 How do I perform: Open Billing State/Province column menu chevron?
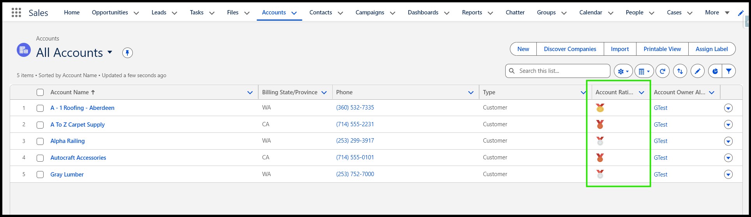[x=324, y=93]
